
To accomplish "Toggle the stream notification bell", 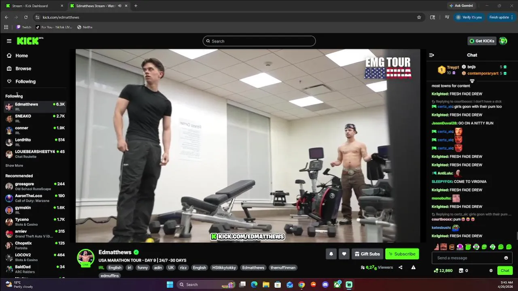I will click(331, 254).
